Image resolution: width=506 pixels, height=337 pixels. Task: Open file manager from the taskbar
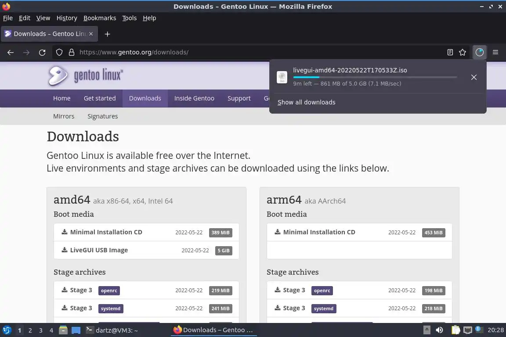pyautogui.click(x=63, y=330)
